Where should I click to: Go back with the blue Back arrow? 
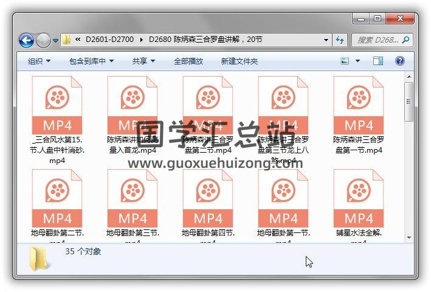[26, 40]
